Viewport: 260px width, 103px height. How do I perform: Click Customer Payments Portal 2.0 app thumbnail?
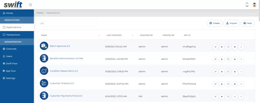(44, 96)
